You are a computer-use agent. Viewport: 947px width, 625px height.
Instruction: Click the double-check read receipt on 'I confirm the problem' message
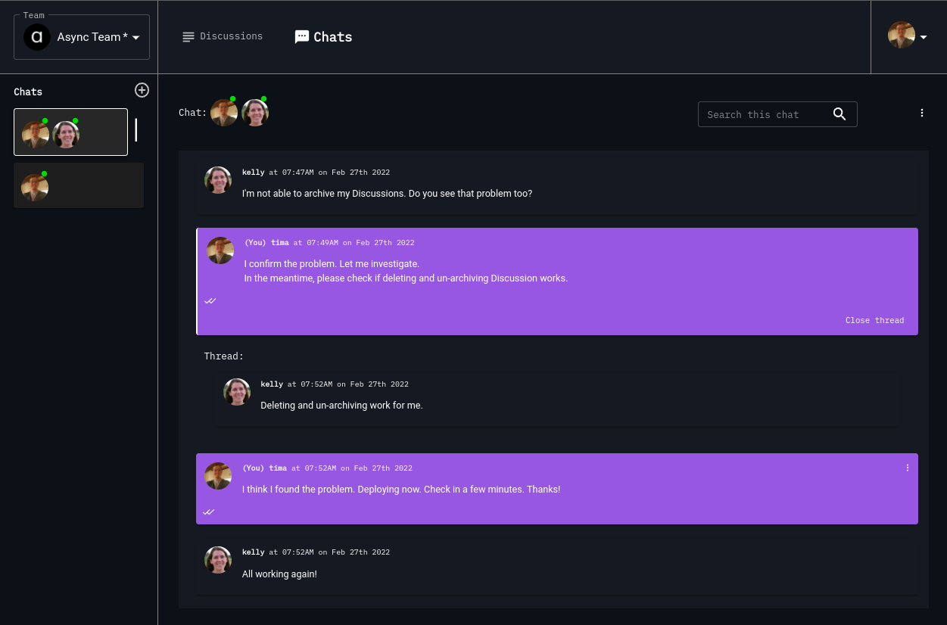pos(210,300)
